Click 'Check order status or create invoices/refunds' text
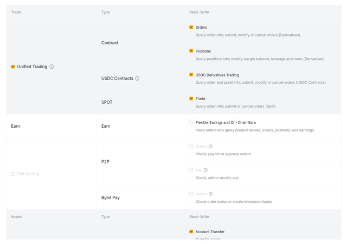The image size is (347, 244). click(234, 202)
